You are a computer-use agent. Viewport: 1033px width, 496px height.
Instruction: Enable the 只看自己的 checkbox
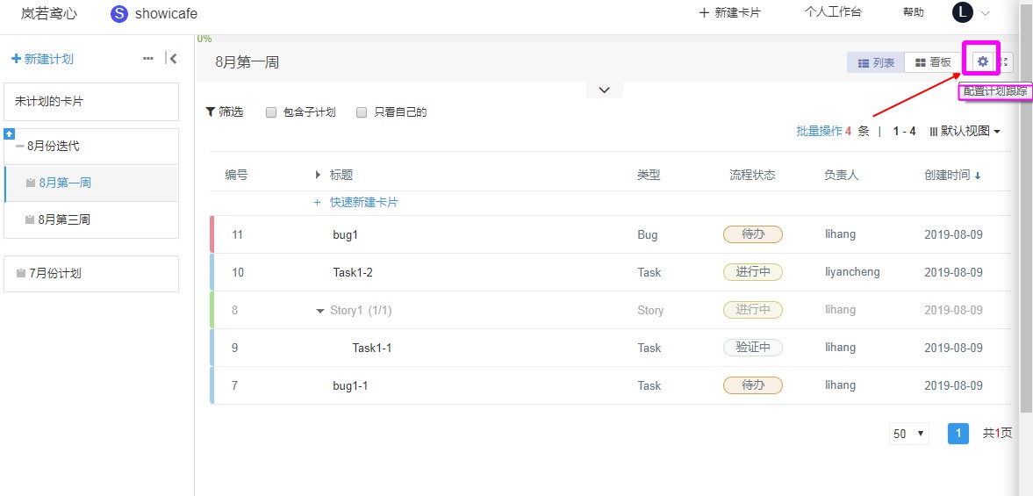coord(361,112)
